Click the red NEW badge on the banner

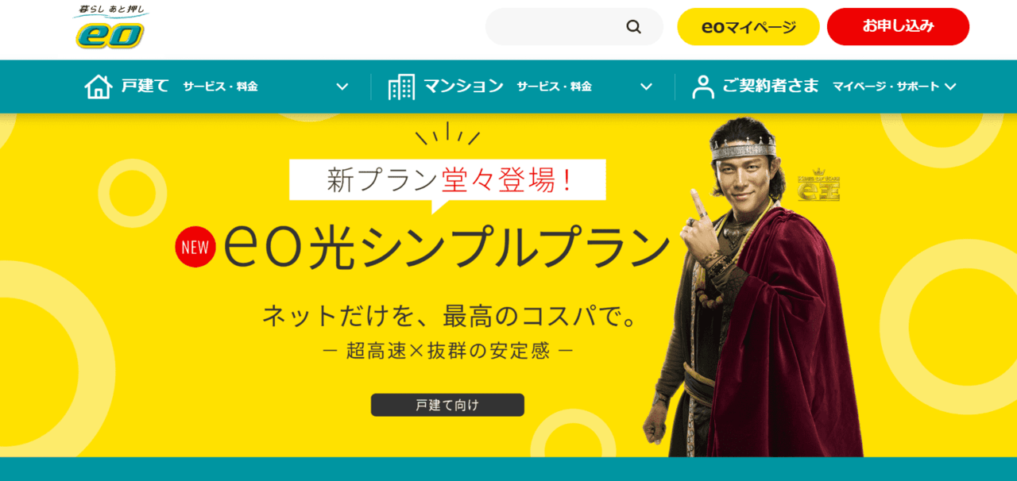[x=195, y=247]
